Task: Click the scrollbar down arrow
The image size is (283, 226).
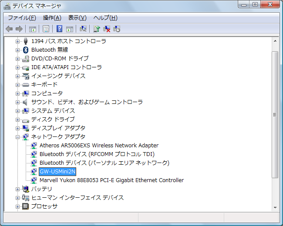Action: 275,207
